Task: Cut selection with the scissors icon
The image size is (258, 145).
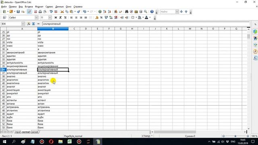Action: tap(62, 12)
